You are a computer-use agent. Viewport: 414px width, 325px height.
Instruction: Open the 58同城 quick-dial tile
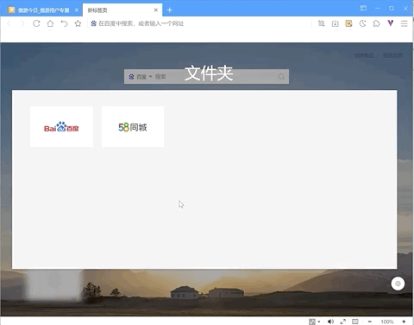pos(133,127)
